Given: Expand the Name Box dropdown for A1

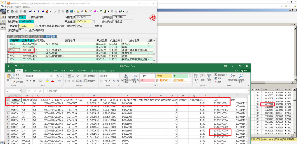Looking at the screenshot, I should [x=20, y=91].
